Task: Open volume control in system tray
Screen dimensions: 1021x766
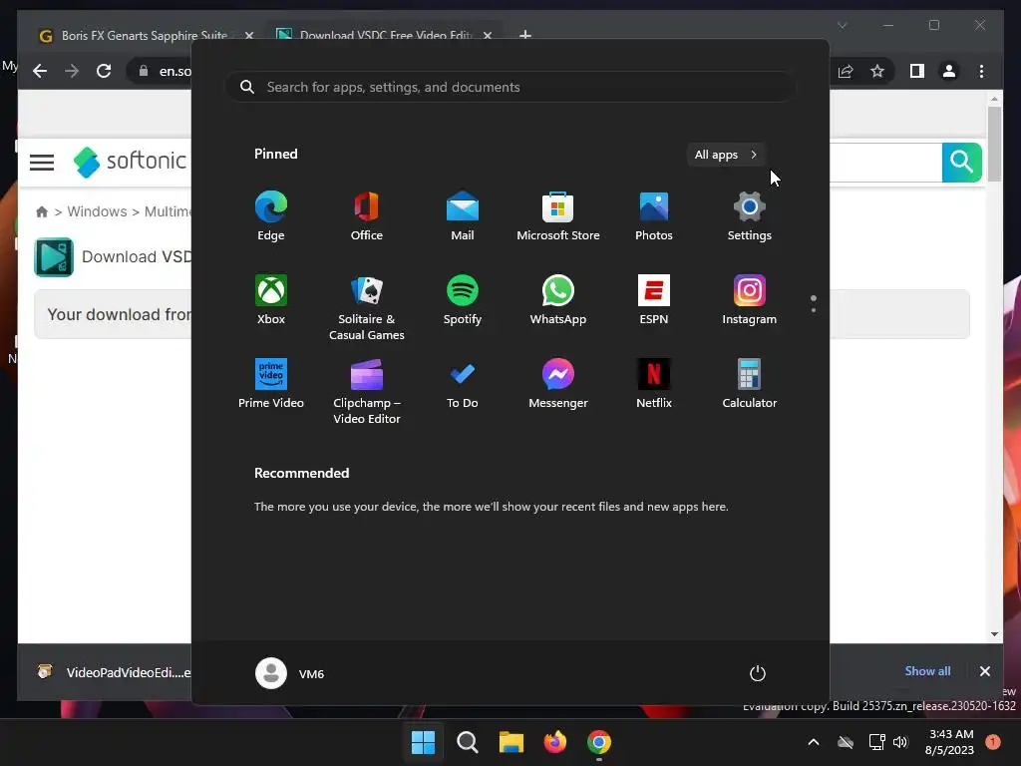Action: tap(900, 742)
